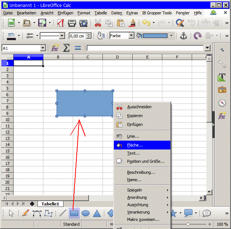This screenshot has width=231, height=229.
Task: Open sidebar Styles icon
Action: (222, 77)
